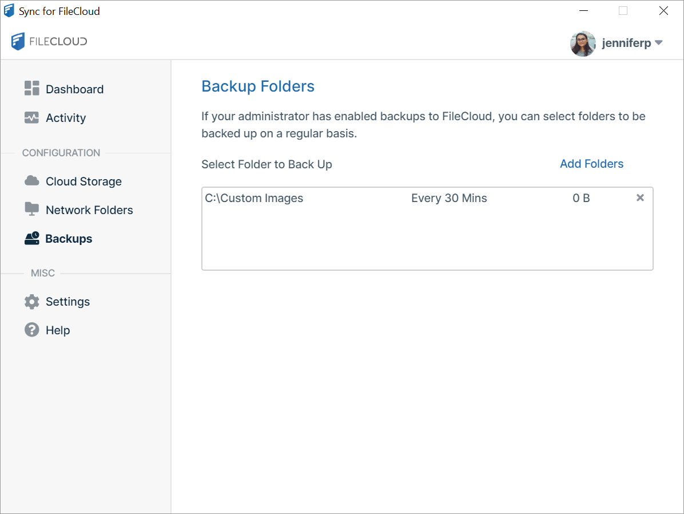684x514 pixels.
Task: Click the FileCloud logo in header
Action: pyautogui.click(x=49, y=41)
